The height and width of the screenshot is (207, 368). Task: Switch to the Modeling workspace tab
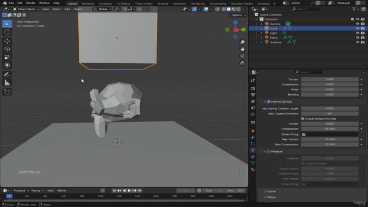pos(88,3)
